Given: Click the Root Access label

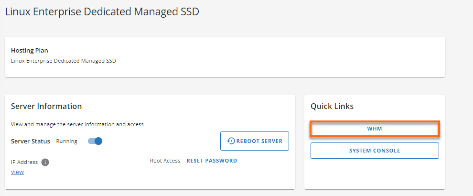Looking at the screenshot, I should (165, 161).
